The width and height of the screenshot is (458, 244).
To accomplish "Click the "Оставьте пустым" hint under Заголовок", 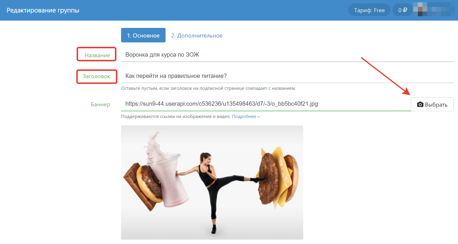I will [x=208, y=88].
